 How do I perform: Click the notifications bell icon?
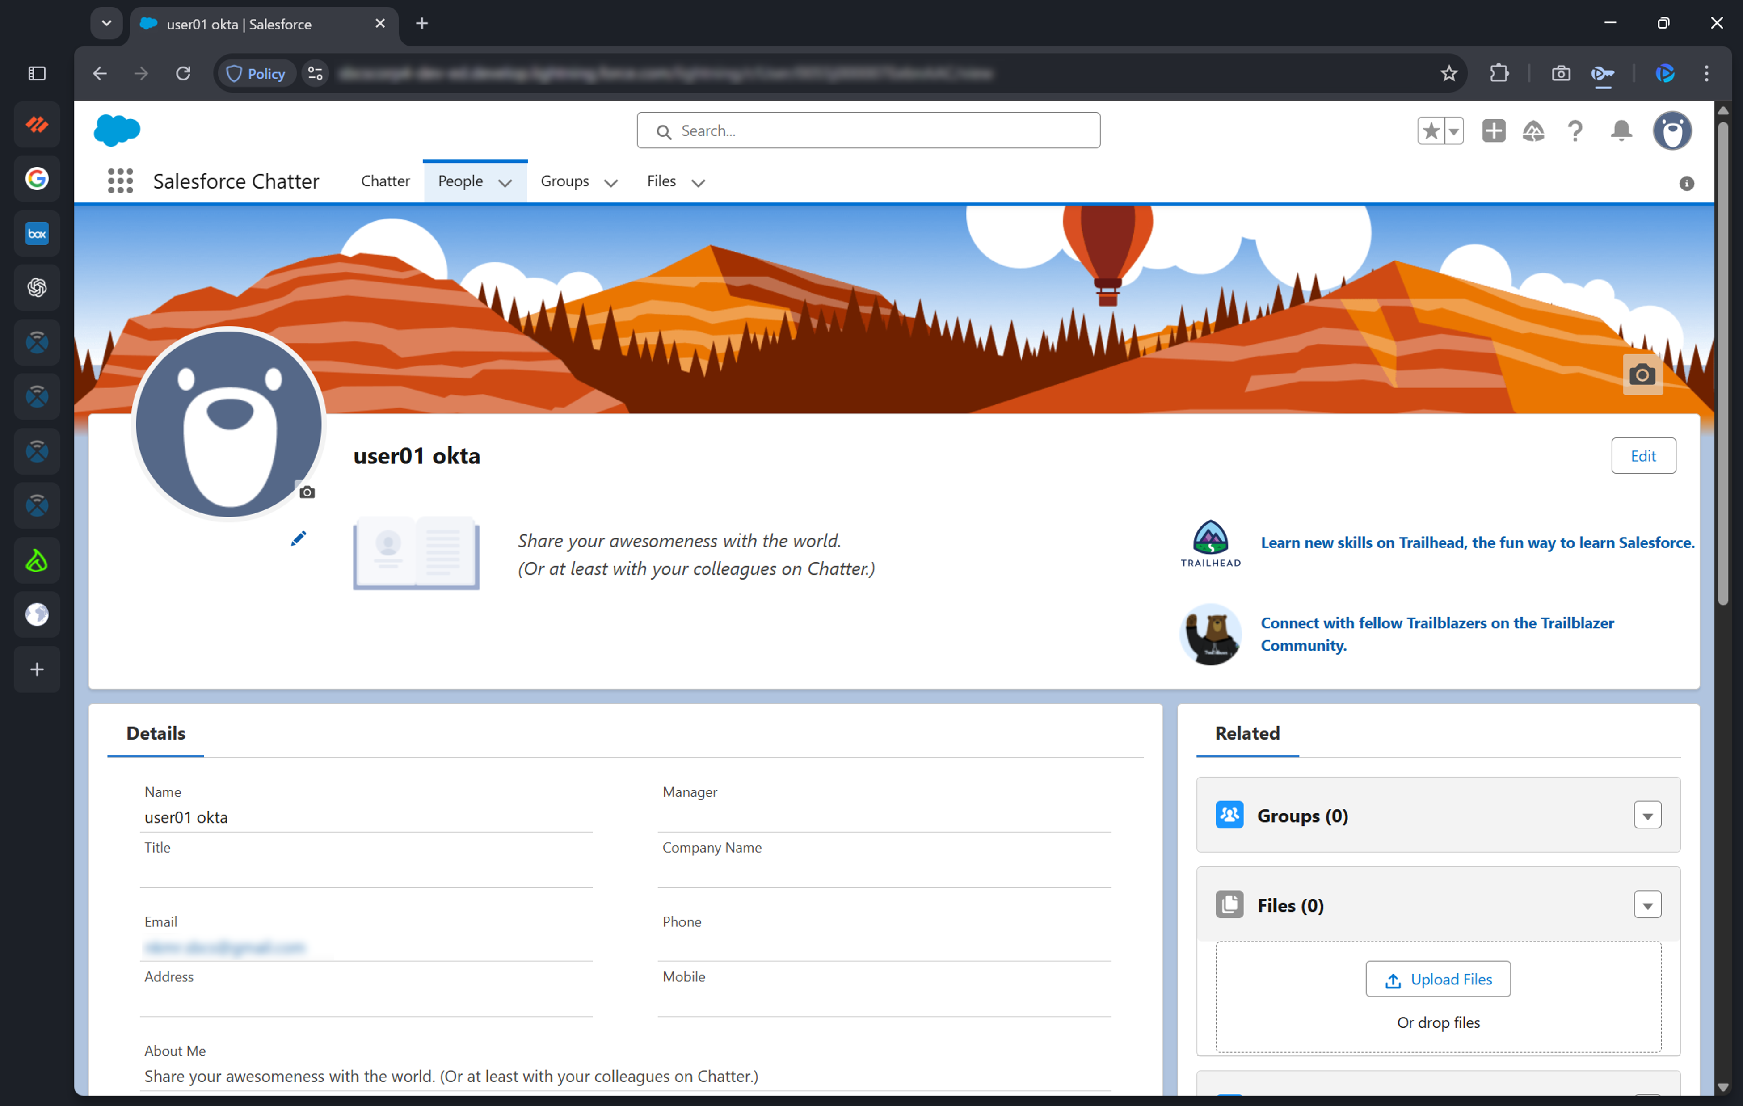pyautogui.click(x=1621, y=131)
